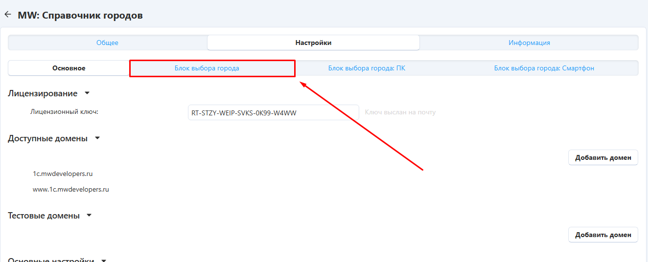The width and height of the screenshot is (648, 262).
Task: Open the Информация tab
Action: [x=529, y=43]
